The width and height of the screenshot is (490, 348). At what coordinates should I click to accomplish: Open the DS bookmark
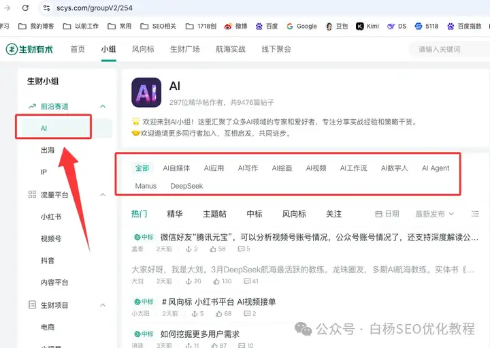point(397,27)
